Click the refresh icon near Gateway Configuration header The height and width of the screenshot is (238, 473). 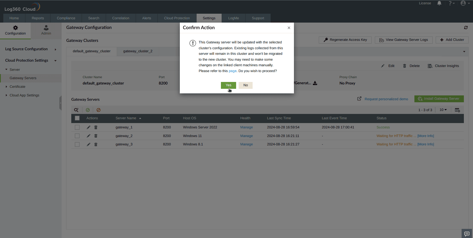[x=466, y=28]
